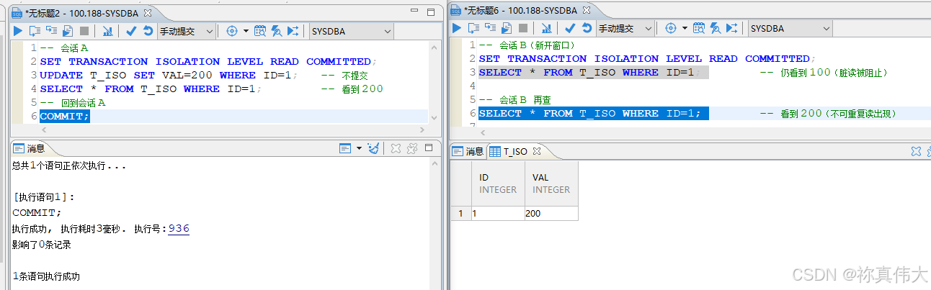The height and width of the screenshot is (290, 931).
Task: Click the row number 1 header in T_ISO grid
Action: 461,213
